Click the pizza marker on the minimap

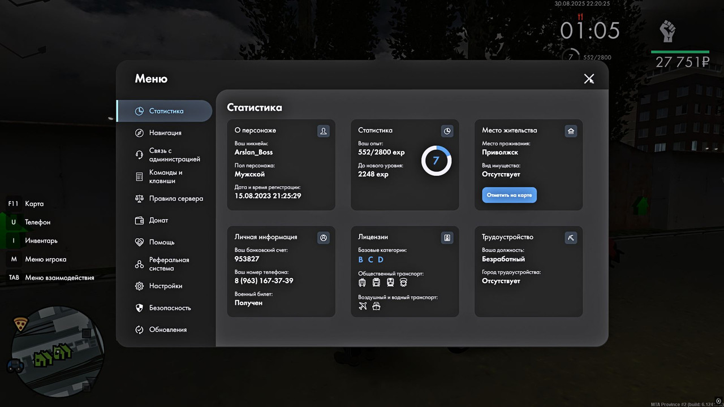coord(21,323)
